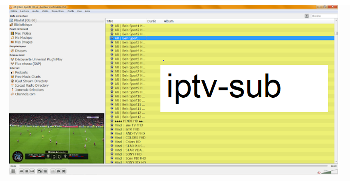Screen dimensions: 350x186
Task: Focus the Chercher search field
Action: coord(324,16)
